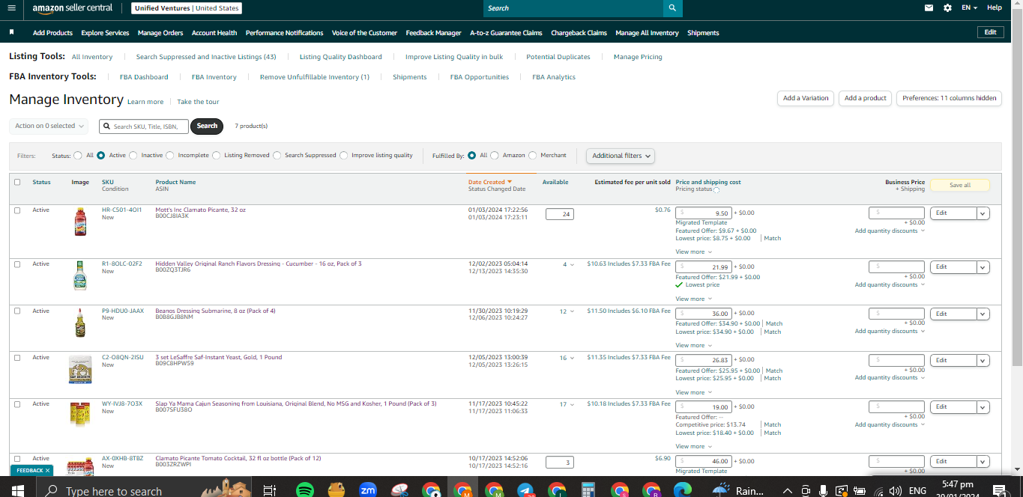Open Mott's Clamato Picante product thumbnail
Image resolution: width=1023 pixels, height=497 pixels.
point(80,222)
